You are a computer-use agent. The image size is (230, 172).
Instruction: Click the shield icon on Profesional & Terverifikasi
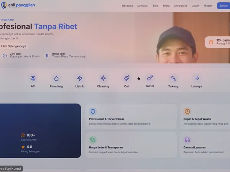[x=93, y=112]
